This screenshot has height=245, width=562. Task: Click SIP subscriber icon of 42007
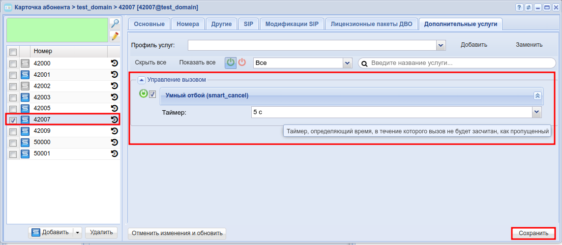[25, 120]
